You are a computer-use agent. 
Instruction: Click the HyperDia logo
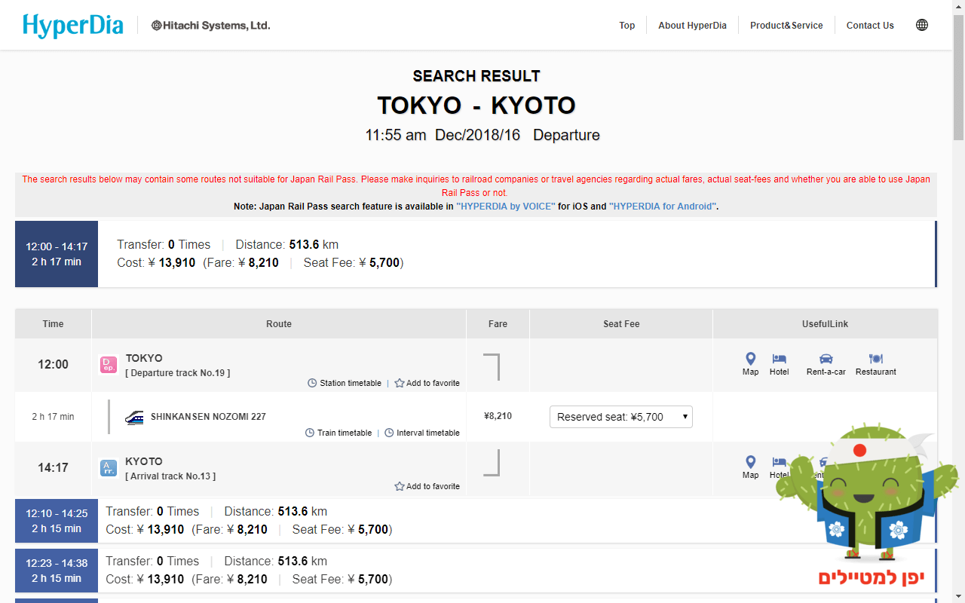[x=73, y=26]
